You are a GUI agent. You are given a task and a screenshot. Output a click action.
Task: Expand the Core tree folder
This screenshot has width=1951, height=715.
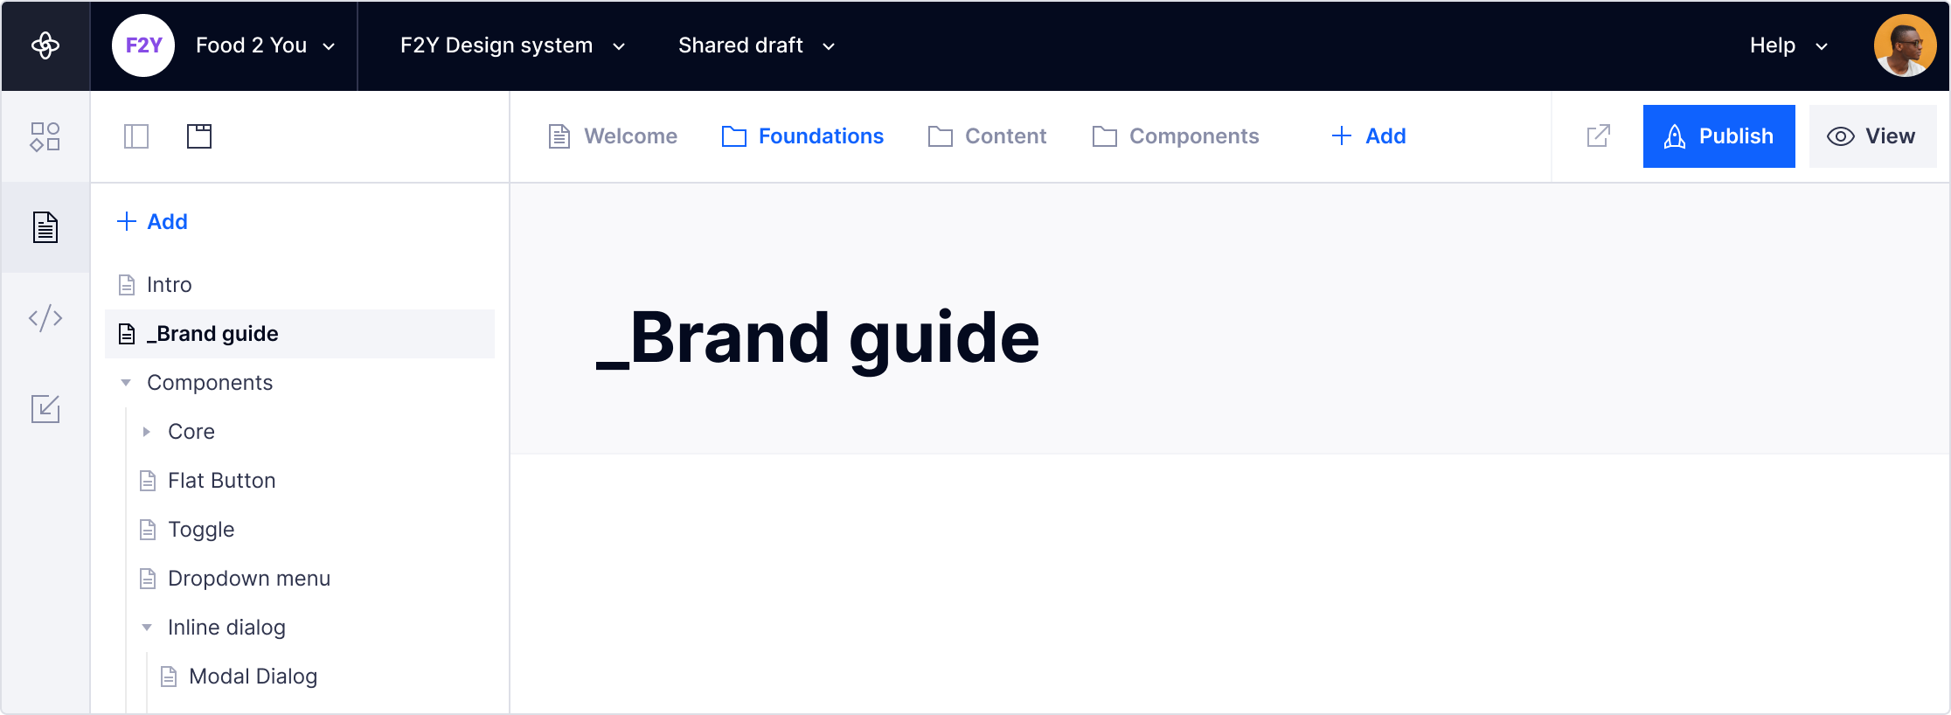[x=147, y=432]
